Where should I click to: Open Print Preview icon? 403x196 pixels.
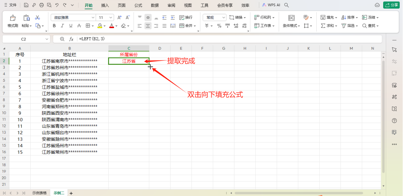[49, 5]
